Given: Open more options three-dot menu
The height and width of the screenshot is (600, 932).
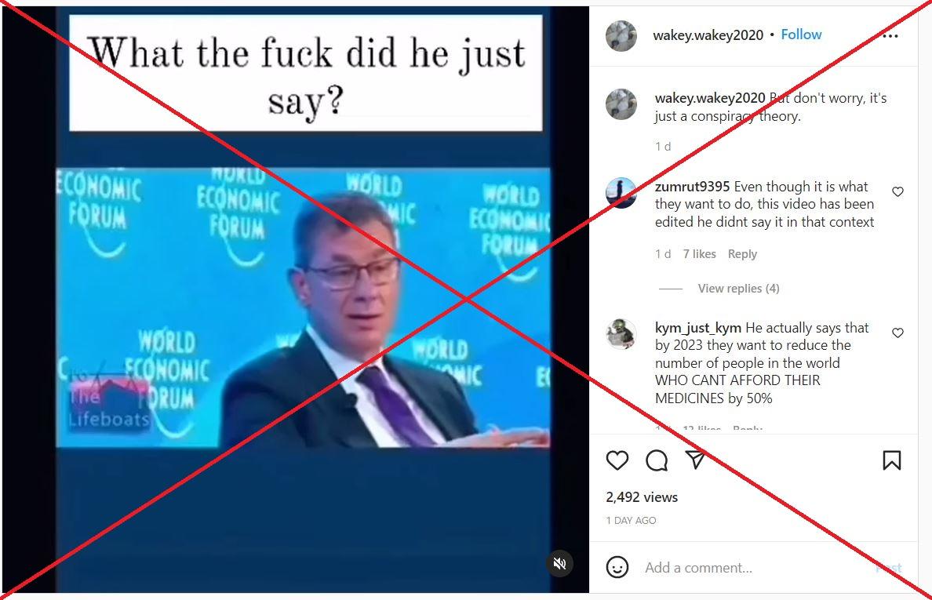Looking at the screenshot, I should pos(890,35).
